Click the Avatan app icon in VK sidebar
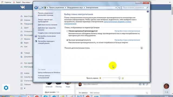 pyautogui.click(x=22, y=73)
